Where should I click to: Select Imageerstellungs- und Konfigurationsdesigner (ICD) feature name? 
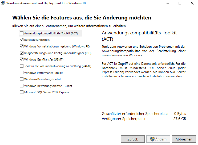click(58, 53)
